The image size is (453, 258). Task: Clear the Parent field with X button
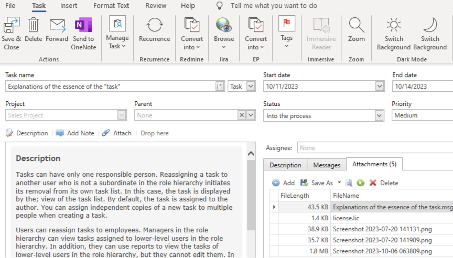coord(242,115)
